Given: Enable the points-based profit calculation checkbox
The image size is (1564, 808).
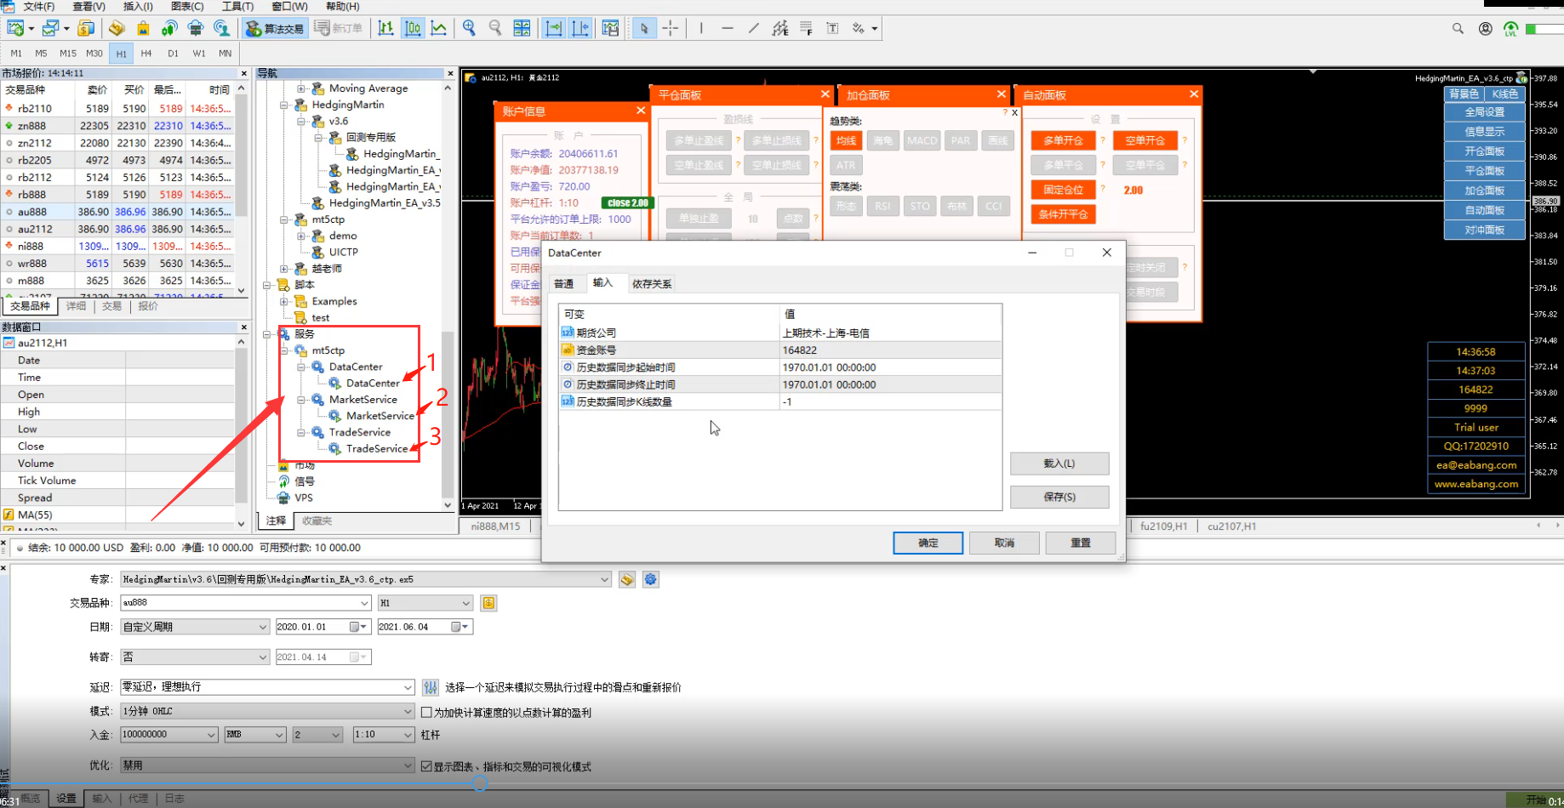Looking at the screenshot, I should click(427, 712).
